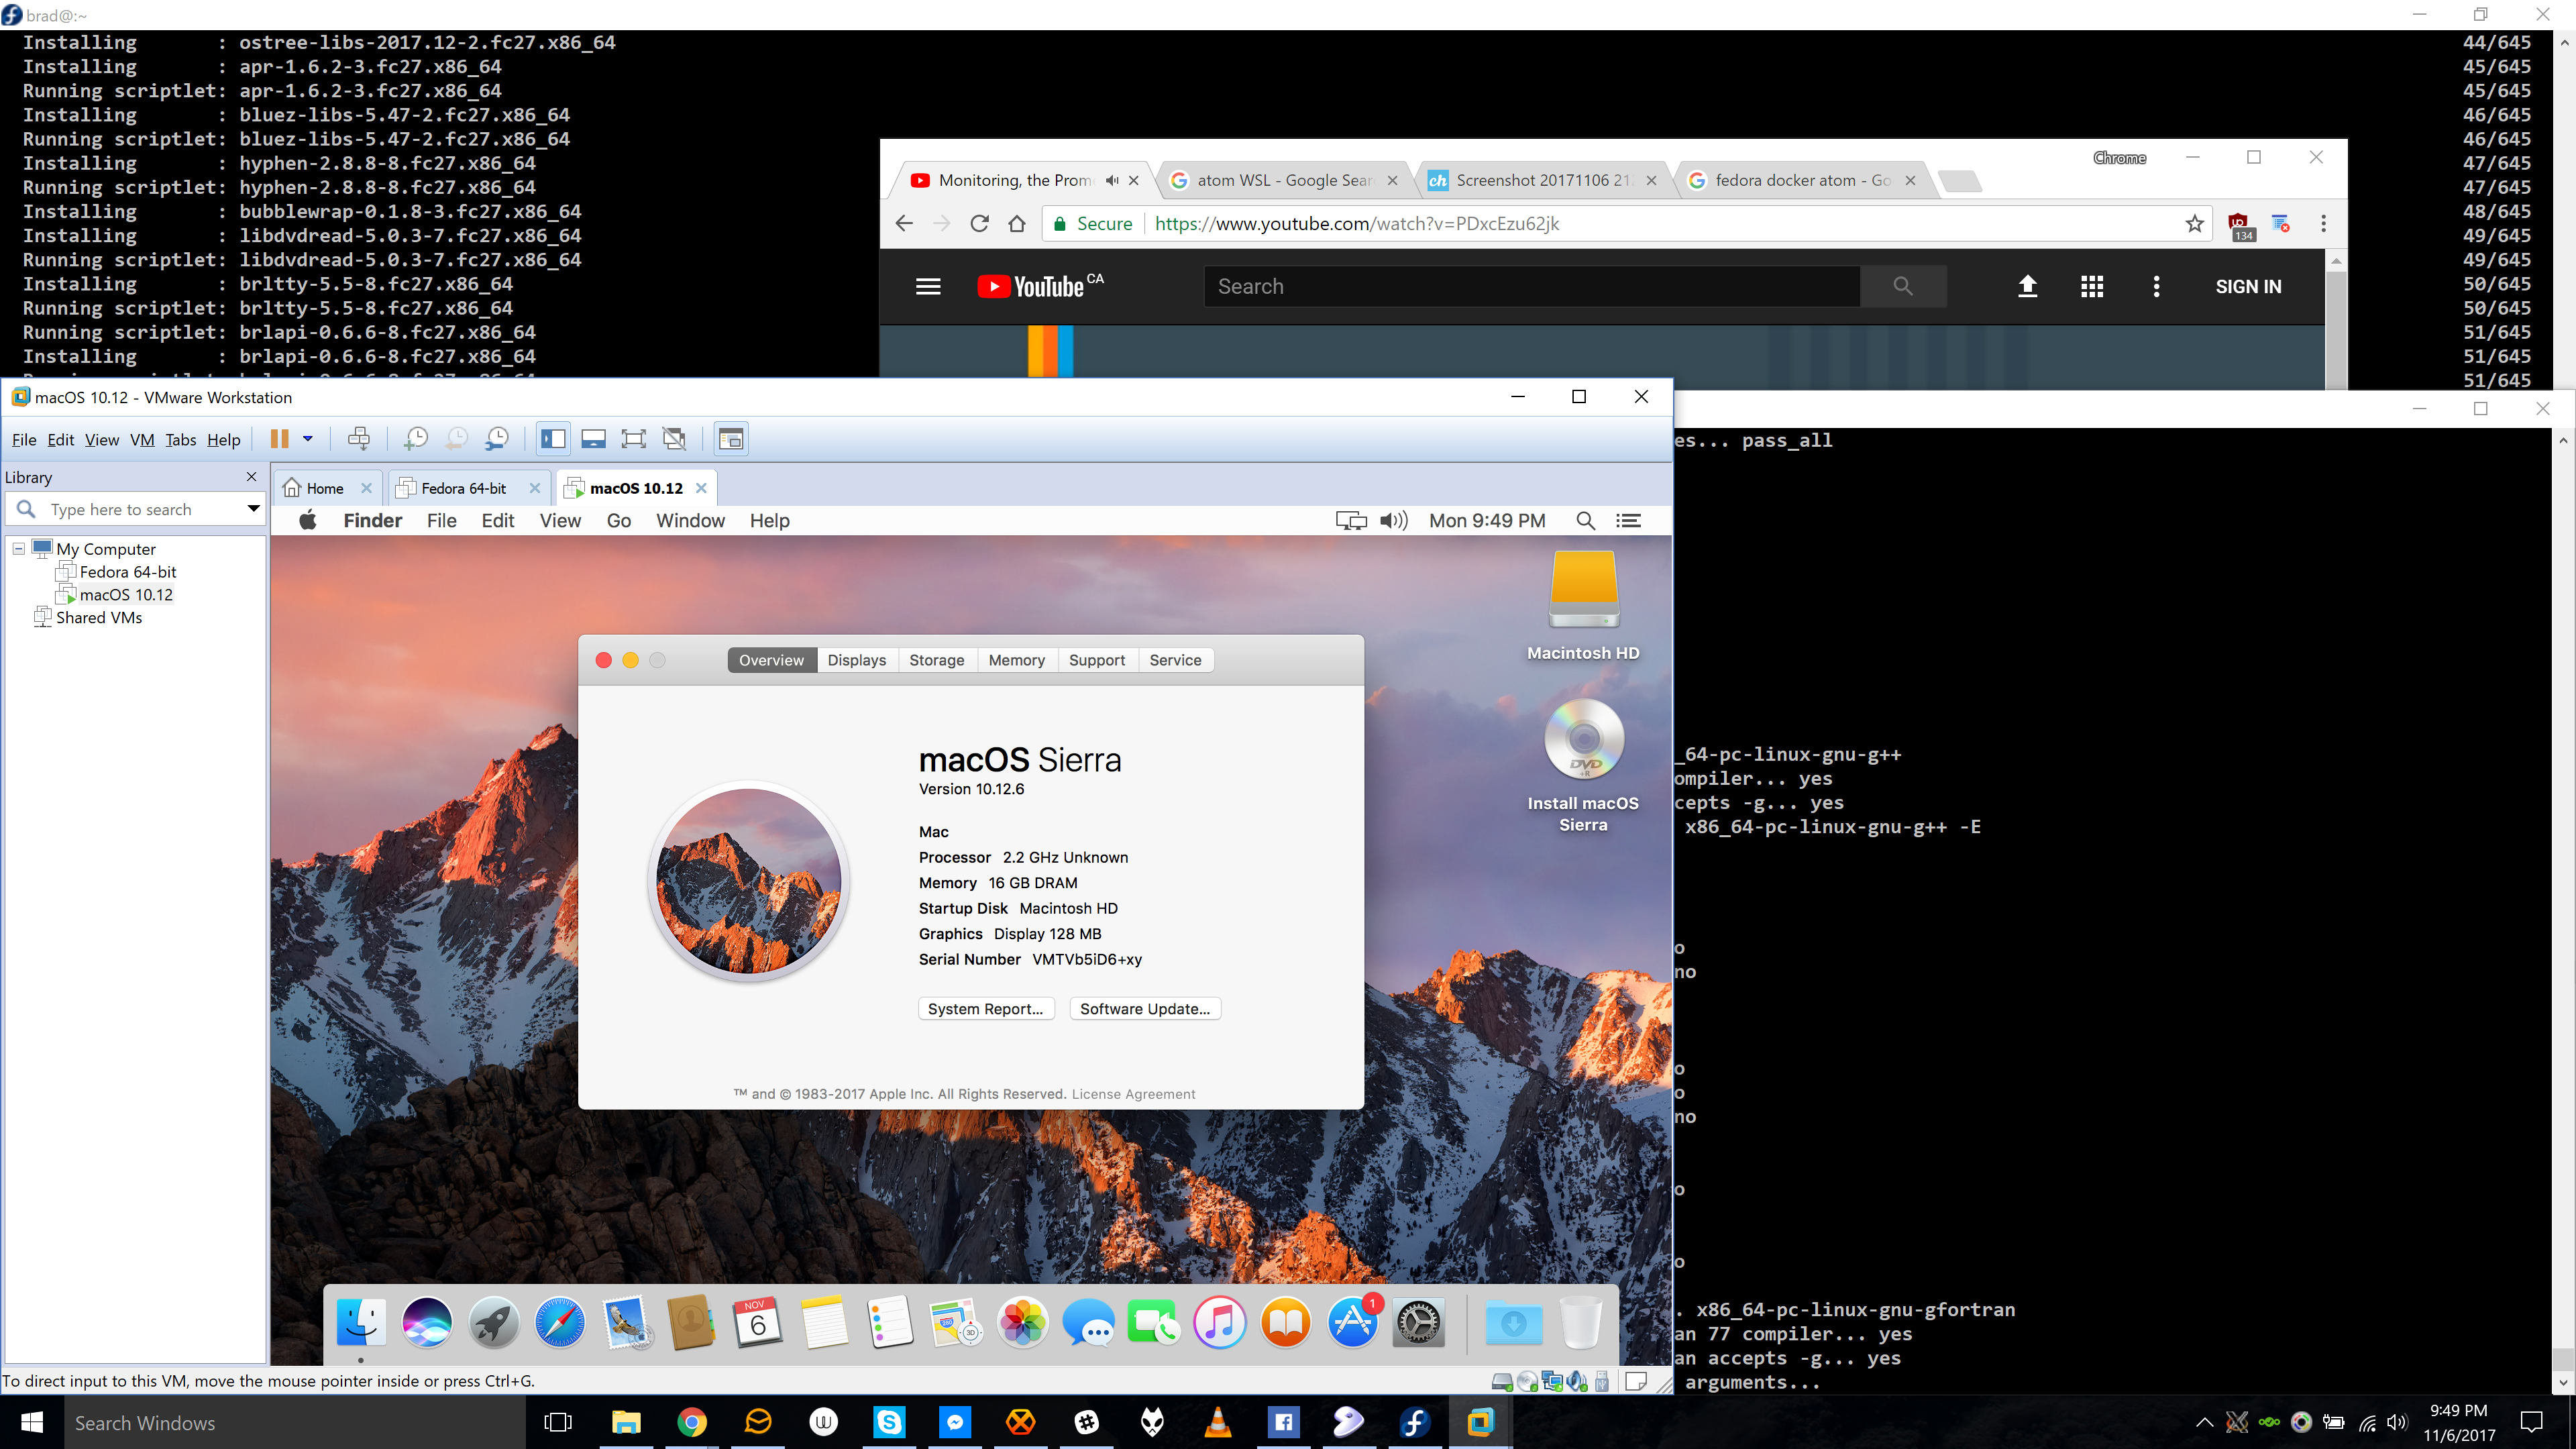Screen dimensions: 2576x1449
Task: Open the macOS Notification Center icon
Action: [1628, 520]
